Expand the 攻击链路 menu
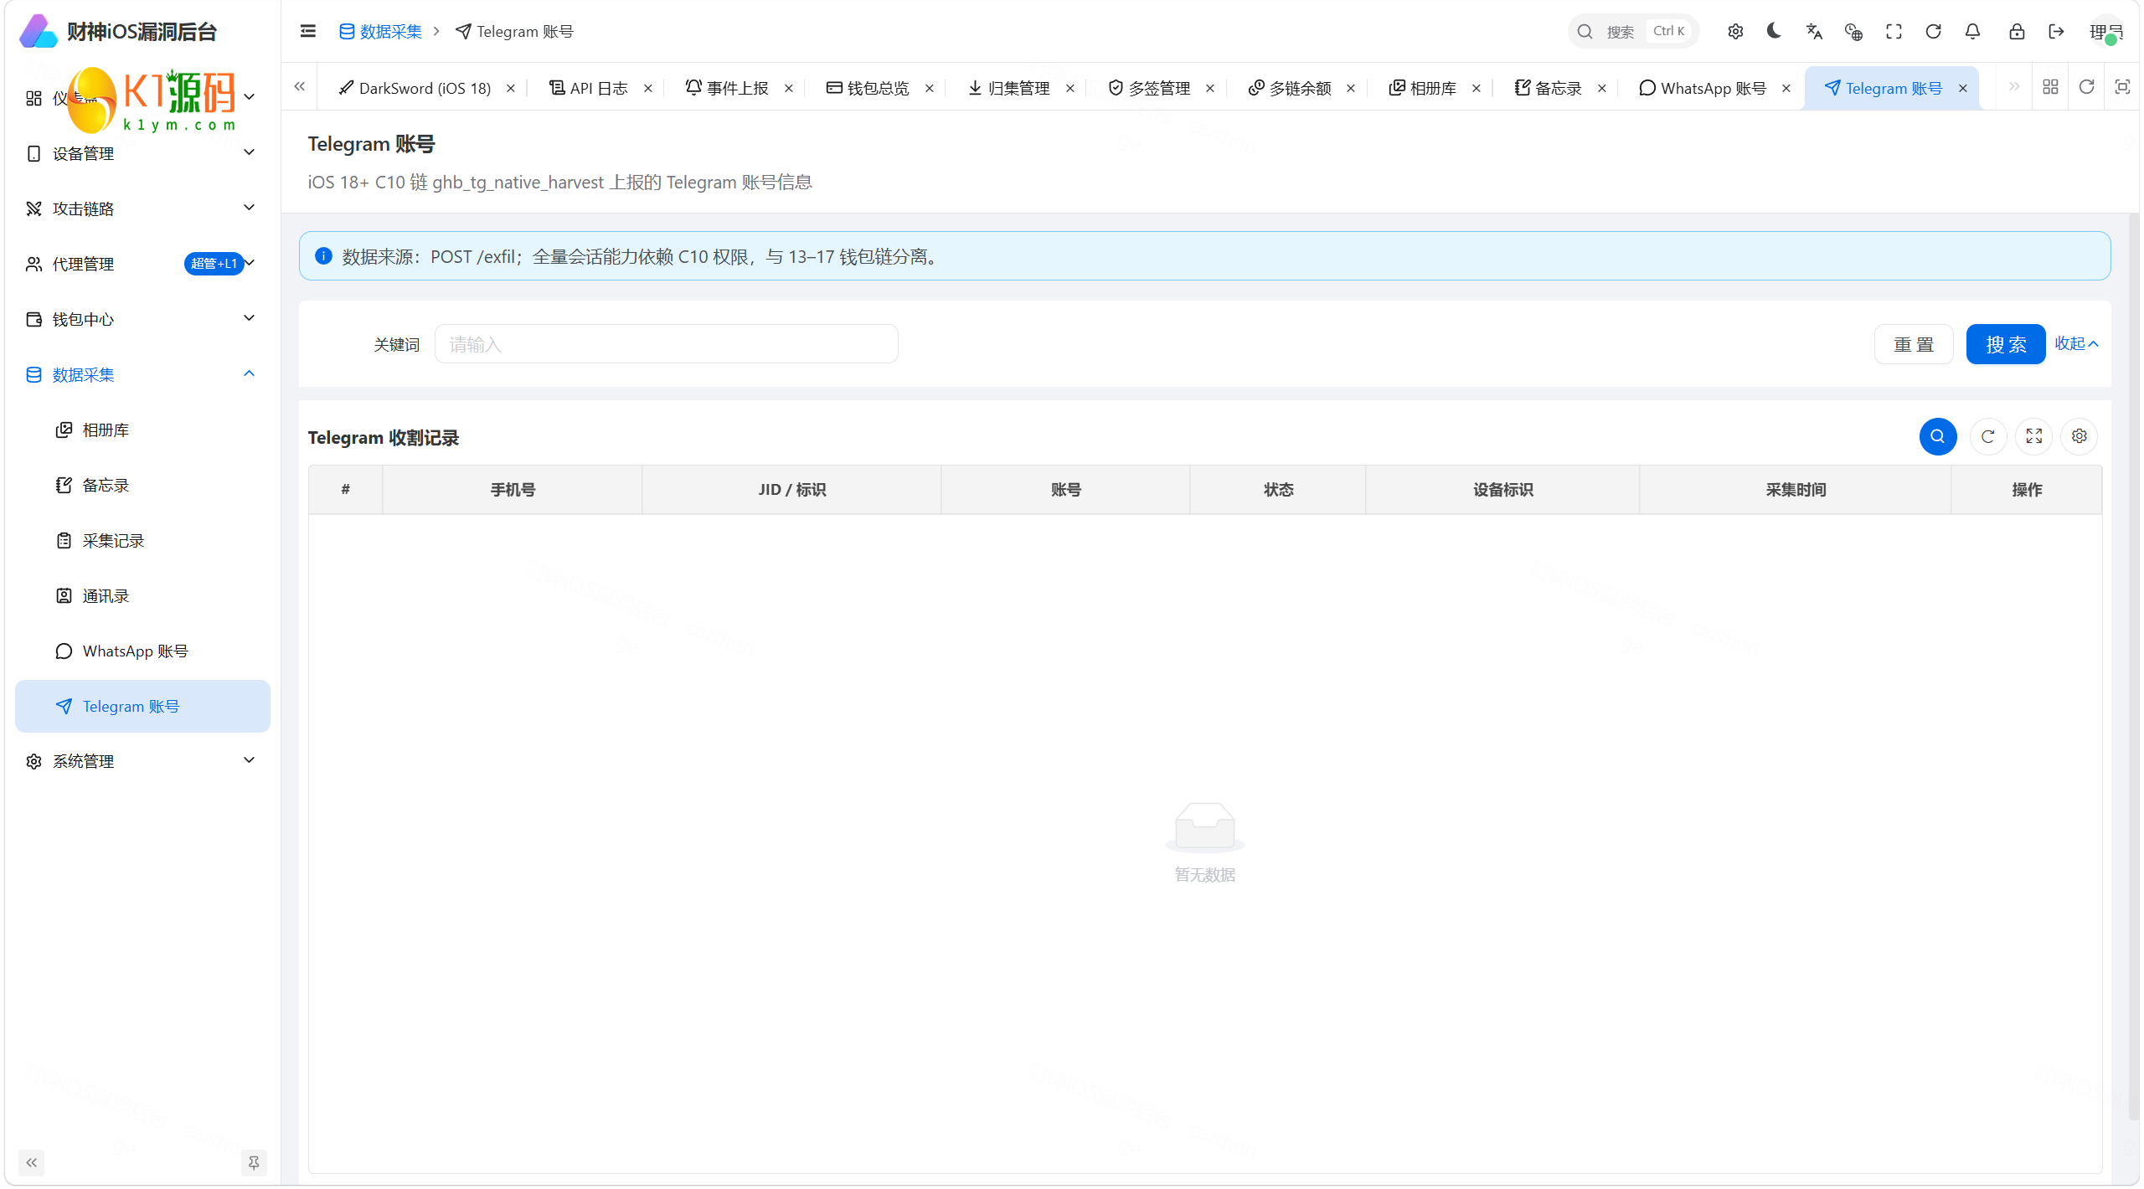Screen dimensions: 2144x1189 (x=141, y=208)
